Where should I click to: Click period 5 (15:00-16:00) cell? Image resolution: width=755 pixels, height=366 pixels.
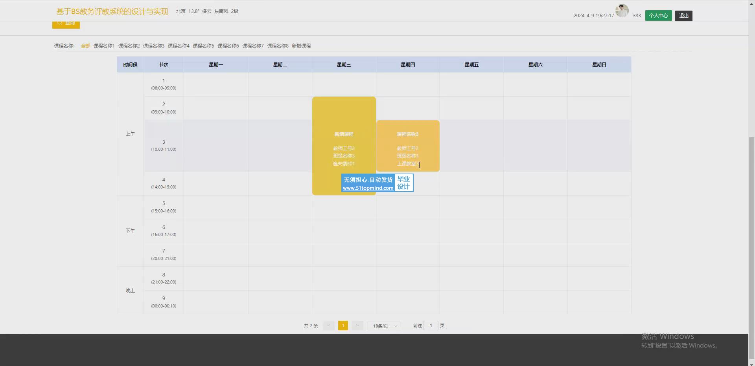pyautogui.click(x=164, y=207)
